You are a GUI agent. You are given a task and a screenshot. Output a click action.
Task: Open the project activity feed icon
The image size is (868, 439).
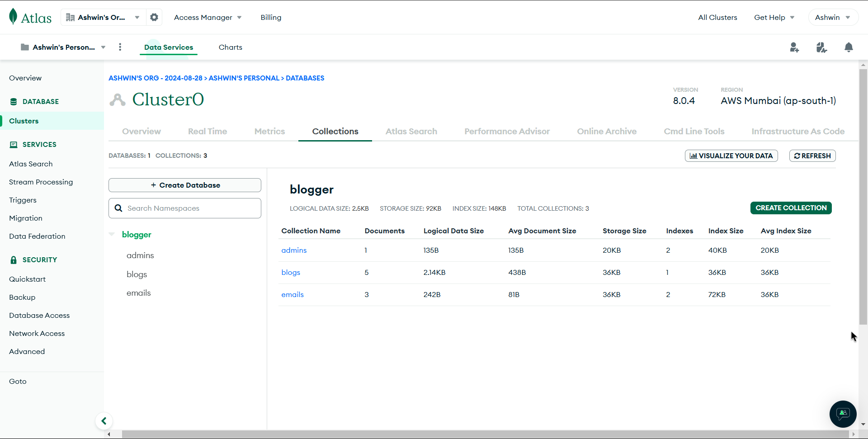click(x=821, y=47)
